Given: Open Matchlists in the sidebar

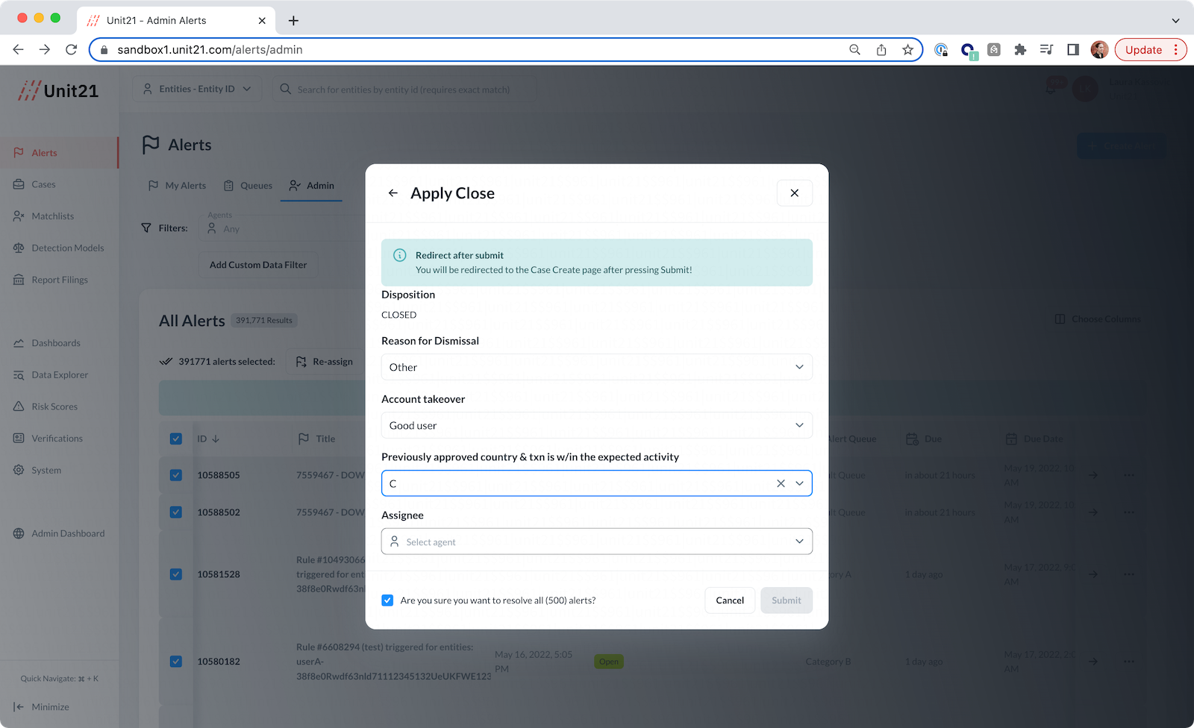Looking at the screenshot, I should (52, 216).
